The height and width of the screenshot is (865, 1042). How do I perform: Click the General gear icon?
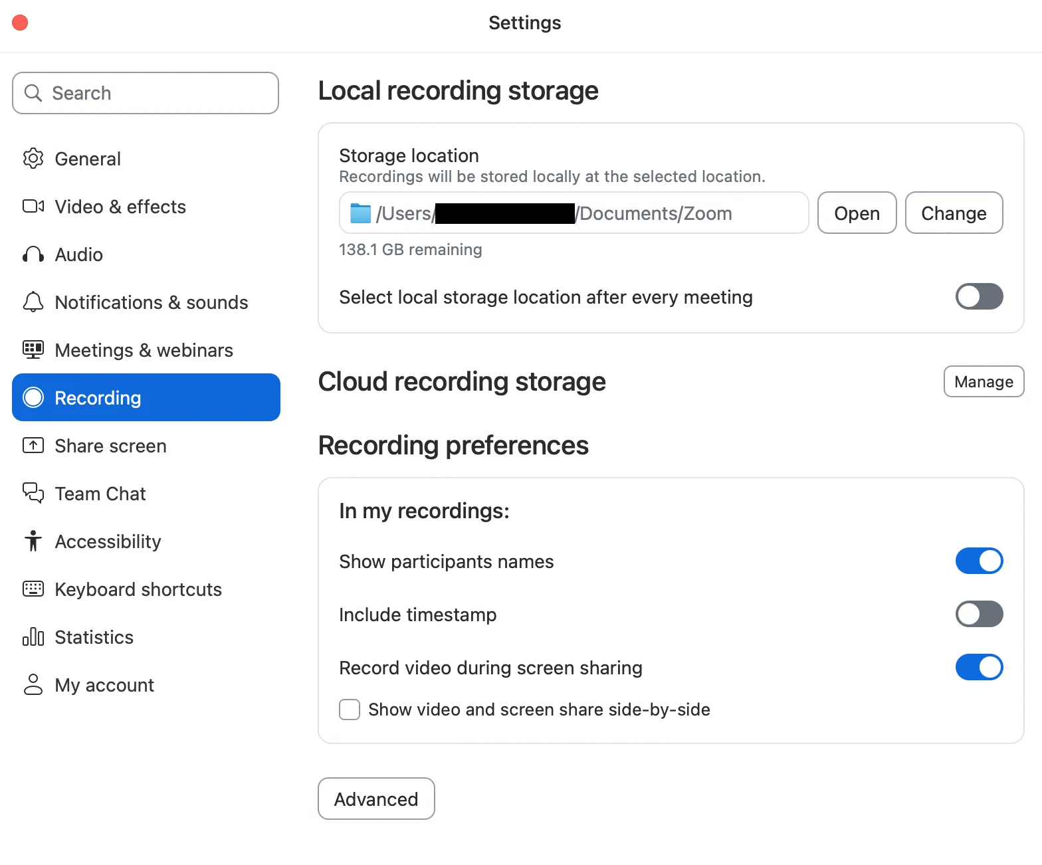[x=33, y=159]
